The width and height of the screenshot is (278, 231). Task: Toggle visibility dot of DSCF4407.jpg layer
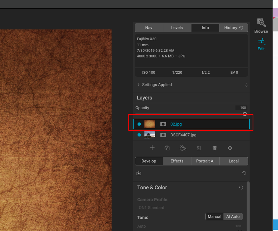tap(139, 135)
